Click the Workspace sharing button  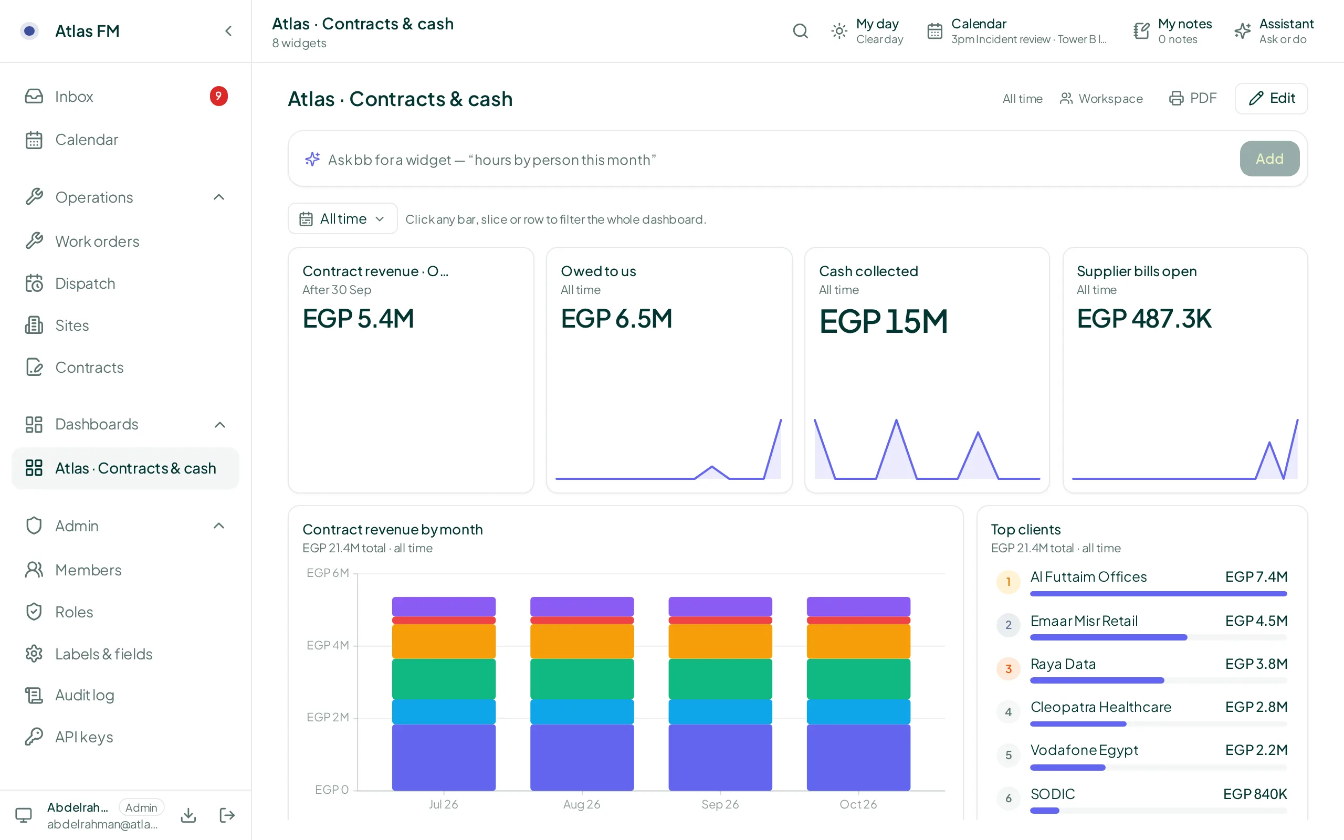coord(1101,98)
